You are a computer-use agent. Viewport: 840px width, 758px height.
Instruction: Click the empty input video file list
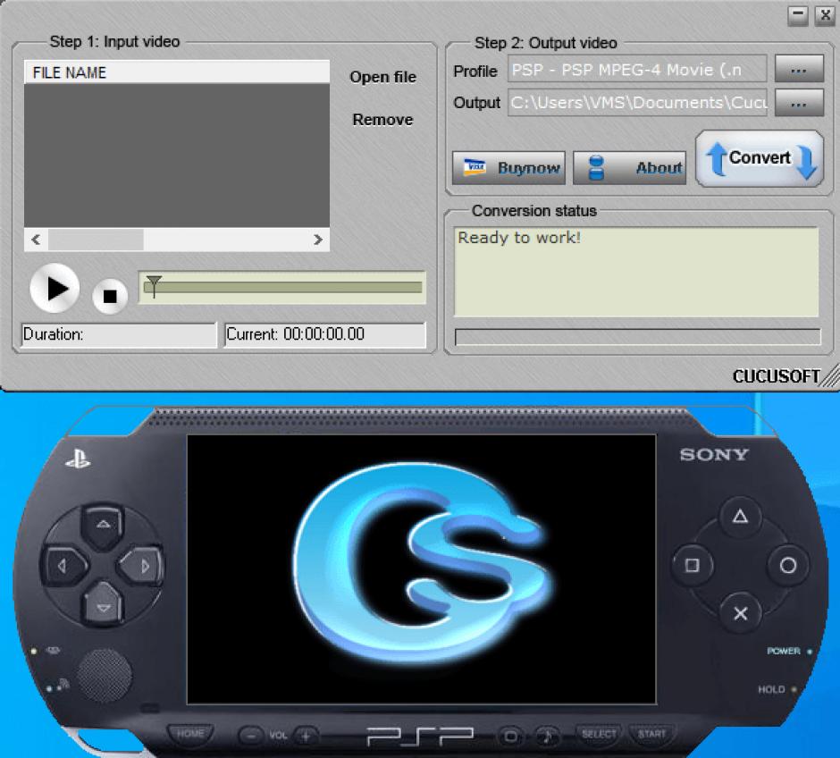(x=177, y=156)
